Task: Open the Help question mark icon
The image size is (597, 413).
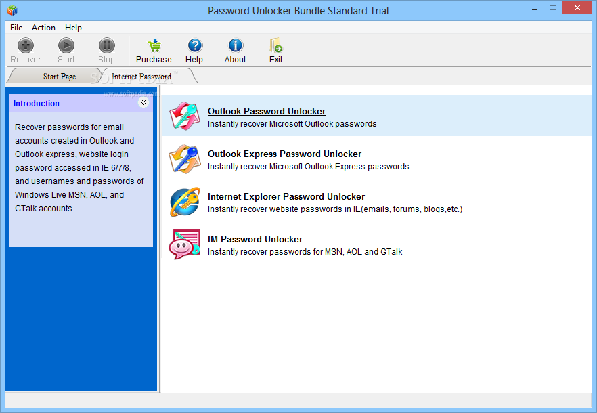Action: point(194,46)
